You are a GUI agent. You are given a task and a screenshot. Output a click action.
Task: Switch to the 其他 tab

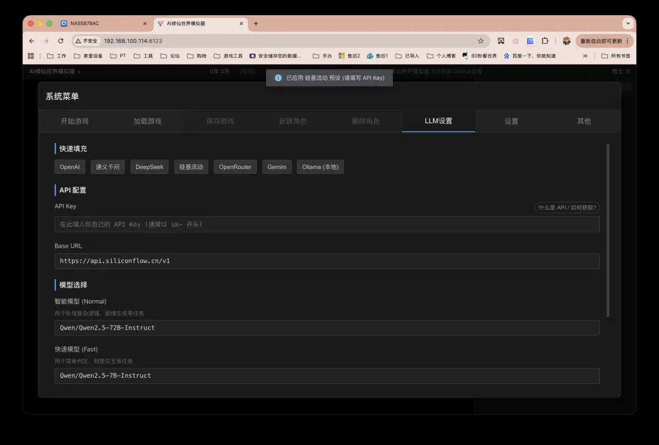tap(584, 121)
